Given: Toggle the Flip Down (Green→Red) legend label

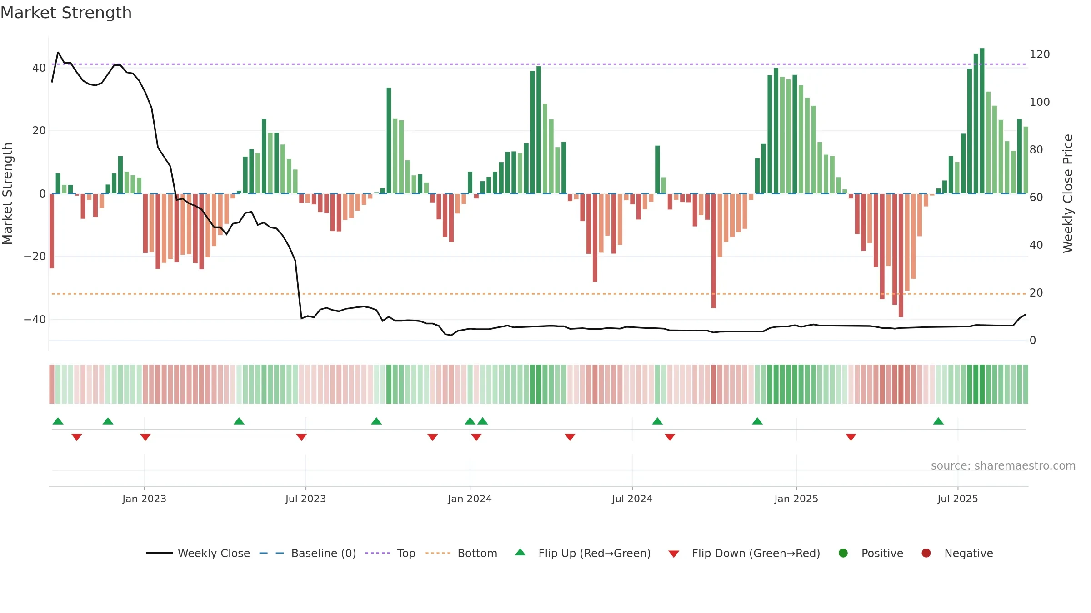Looking at the screenshot, I should (x=756, y=554).
